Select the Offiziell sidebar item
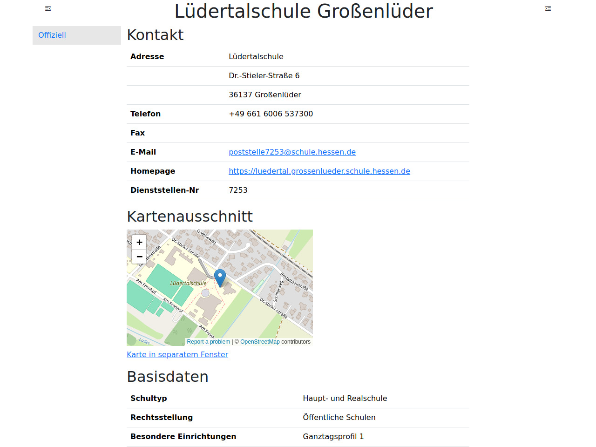 tap(52, 35)
